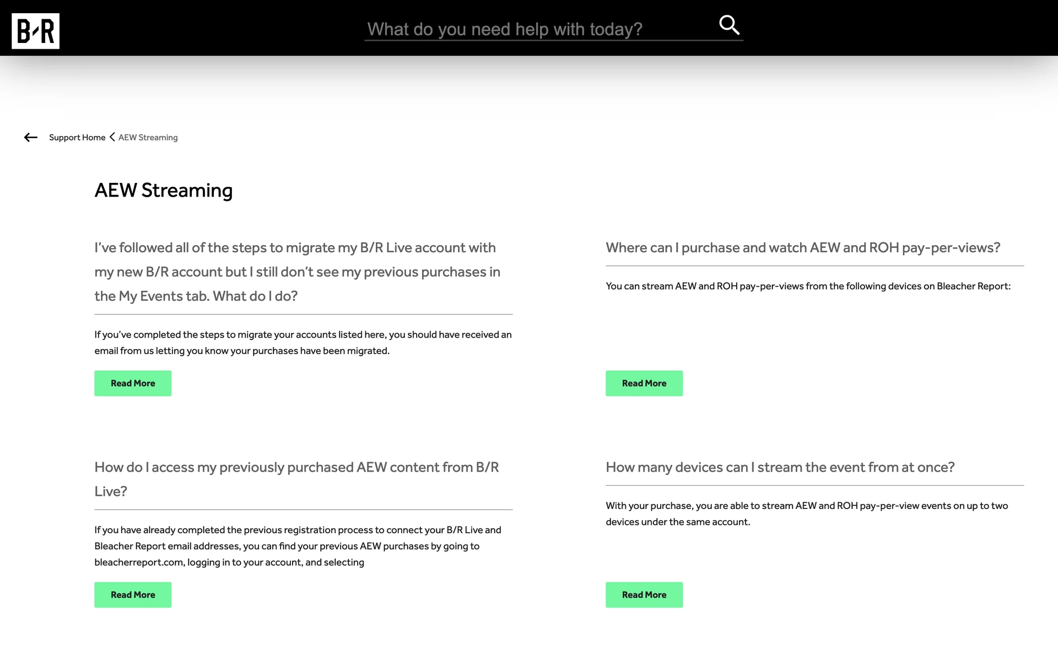Click the magnifying glass search icon
This screenshot has width=1058, height=661.
coord(728,25)
